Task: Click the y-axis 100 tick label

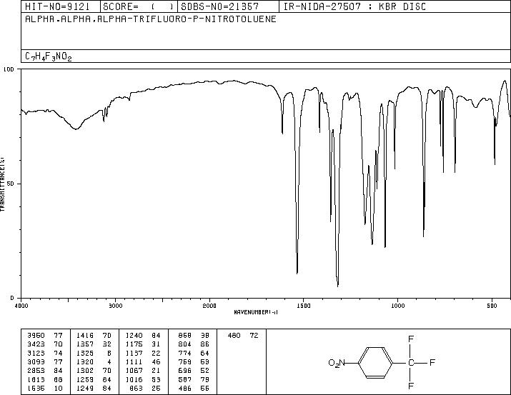Action: [x=9, y=69]
